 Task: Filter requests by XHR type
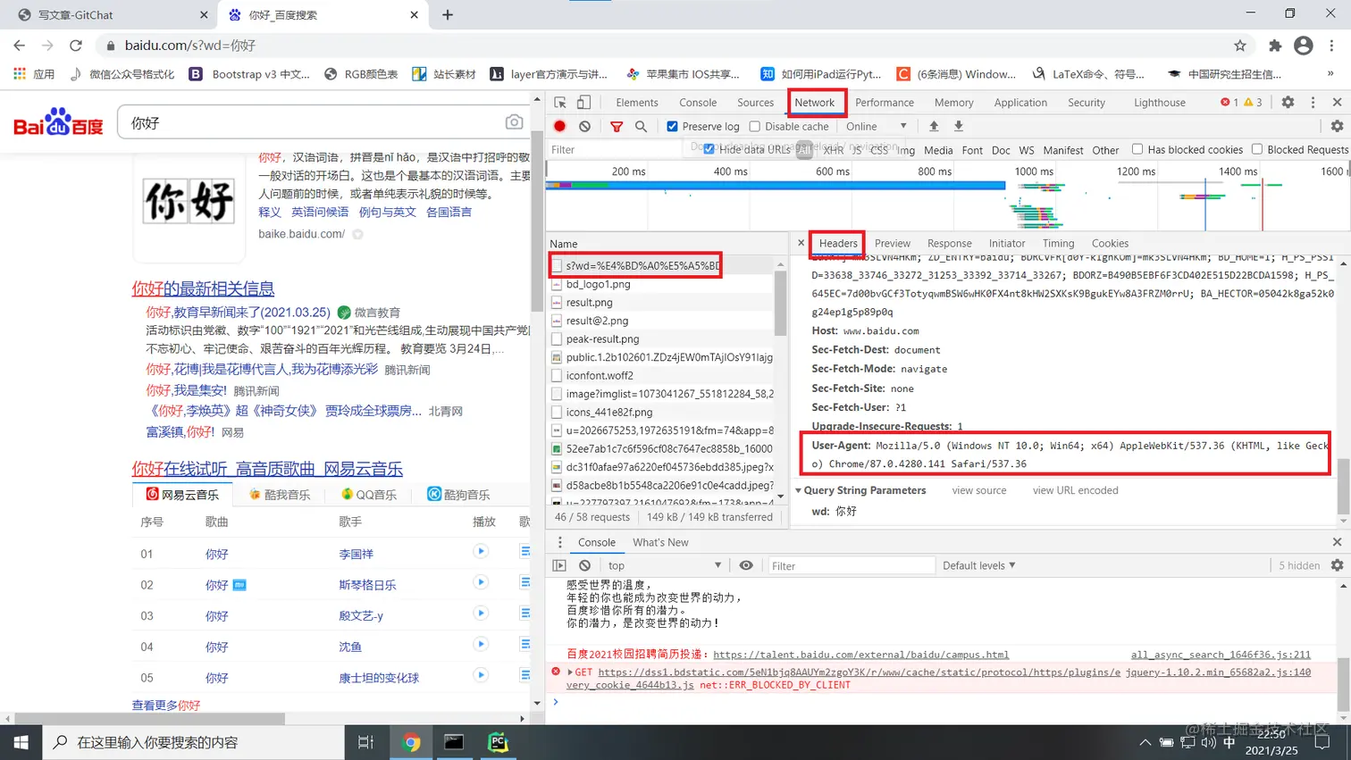point(833,150)
